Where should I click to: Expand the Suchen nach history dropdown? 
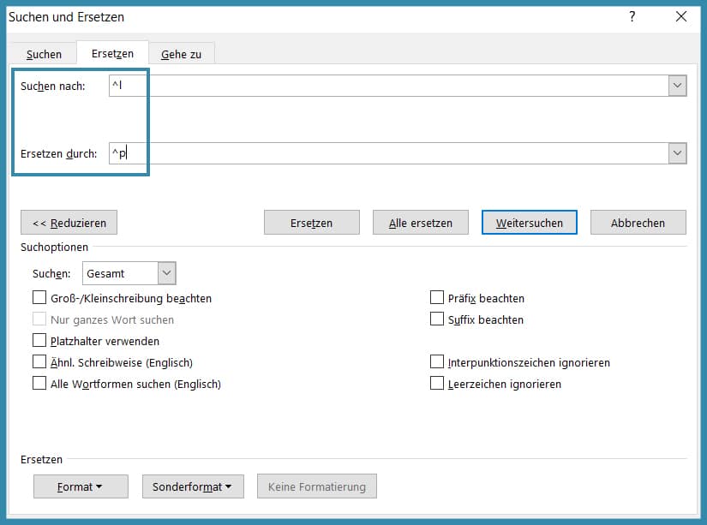(x=677, y=86)
